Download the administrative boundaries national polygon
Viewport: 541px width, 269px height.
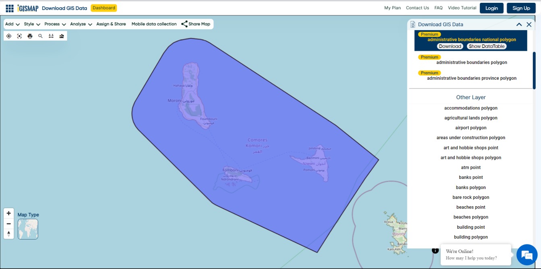click(450, 46)
